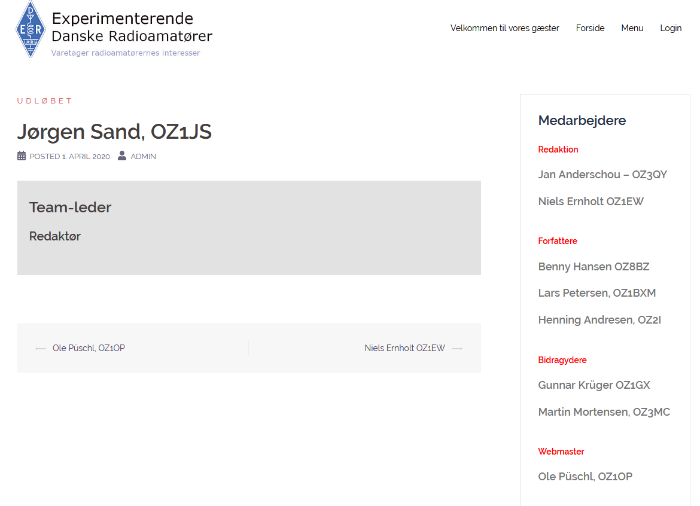Click the Login link
This screenshot has height=506, width=700.
671,28
